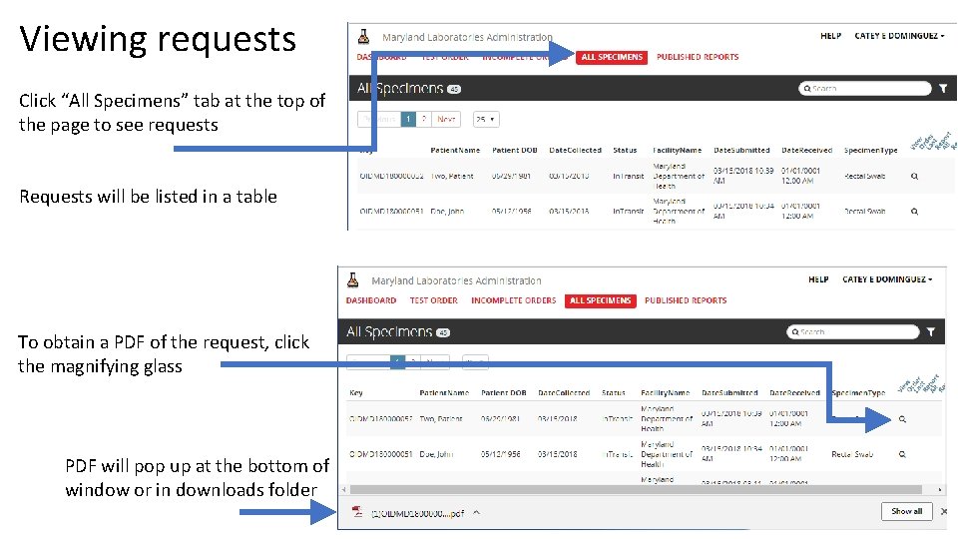Select PUBLISHED REPORTS tab in upper screenshot

(x=698, y=57)
